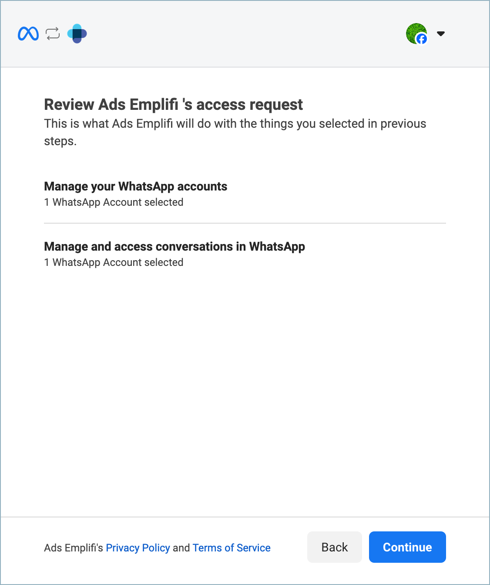Click the Emplifi plus-shaped logo in the header
This screenshot has width=490, height=585.
click(x=77, y=34)
